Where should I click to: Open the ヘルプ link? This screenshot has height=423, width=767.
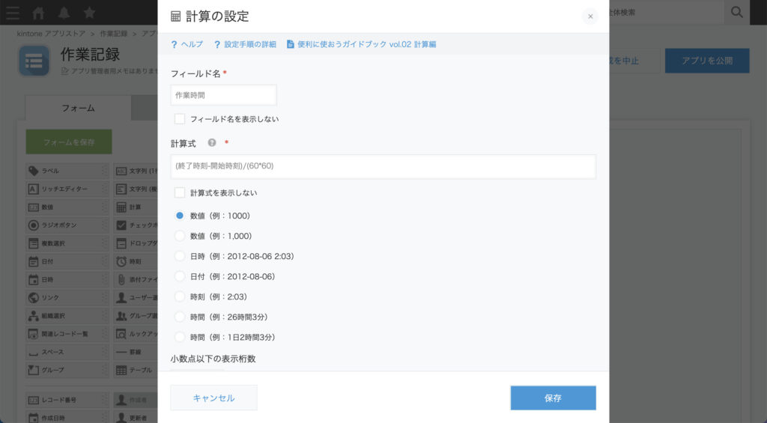(x=187, y=44)
